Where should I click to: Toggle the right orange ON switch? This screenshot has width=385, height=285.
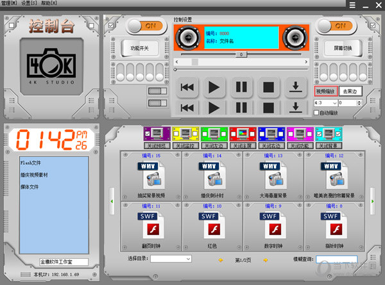point(336,26)
